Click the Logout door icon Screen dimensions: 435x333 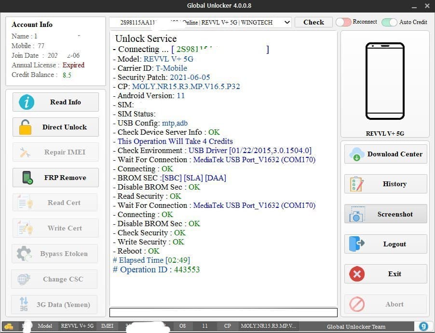coord(357,244)
